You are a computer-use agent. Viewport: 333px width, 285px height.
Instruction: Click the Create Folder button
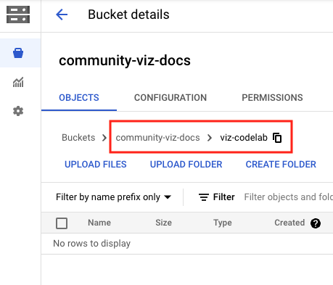point(281,165)
